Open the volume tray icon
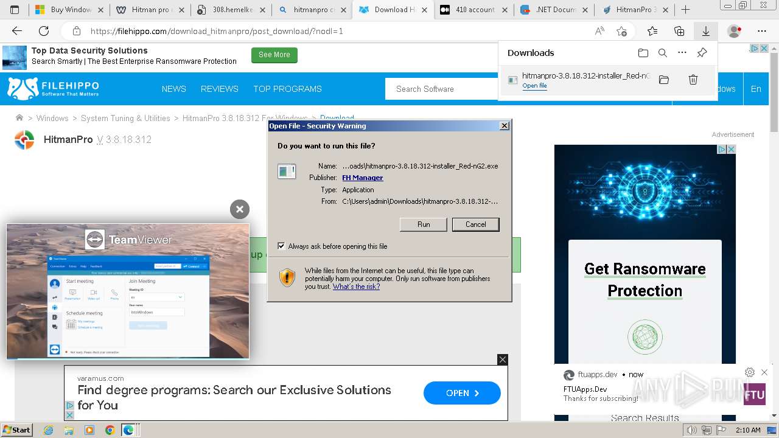Viewport: 779px width, 438px height. pos(691,430)
